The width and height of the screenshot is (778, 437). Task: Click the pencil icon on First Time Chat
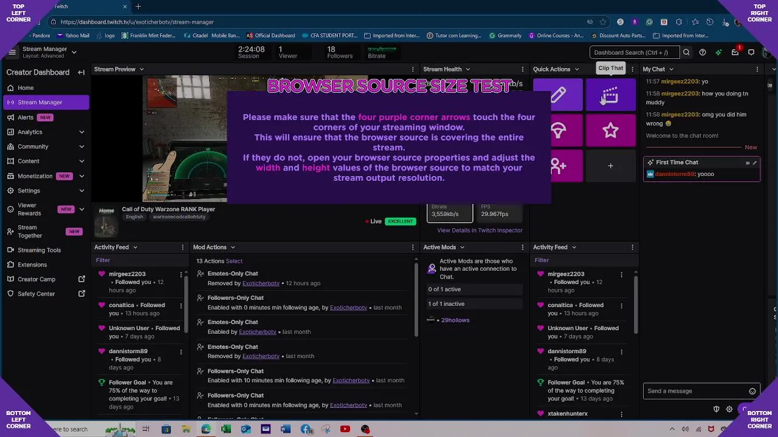[755, 163]
